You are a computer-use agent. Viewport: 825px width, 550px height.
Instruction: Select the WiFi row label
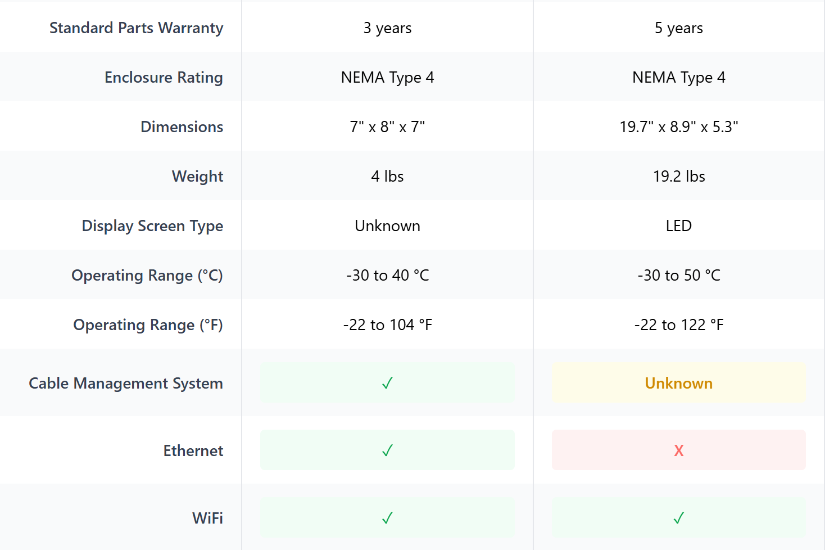207,518
